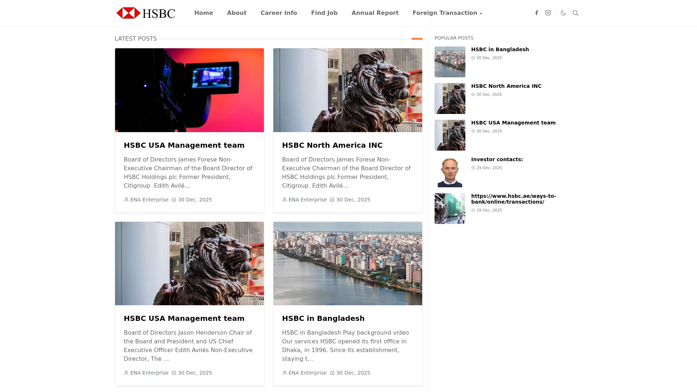The image size is (697, 392).
Task: Click the 'LATEST POSTS' heading
Action: tap(136, 38)
